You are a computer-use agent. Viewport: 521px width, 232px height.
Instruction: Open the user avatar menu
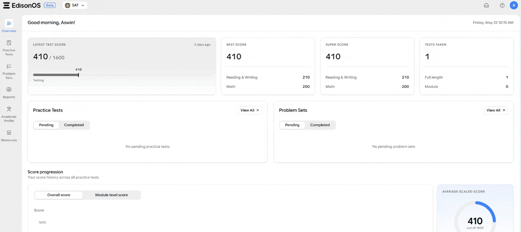(x=513, y=5)
